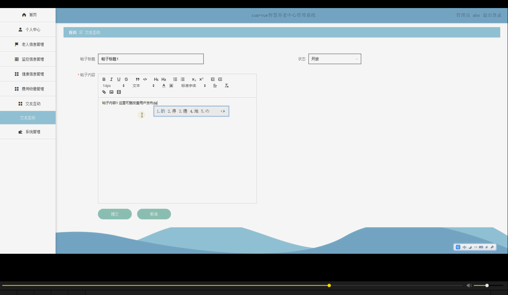Open 健康信息管理 in the sidebar
Screen dimensions: 508x295
tap(32, 74)
